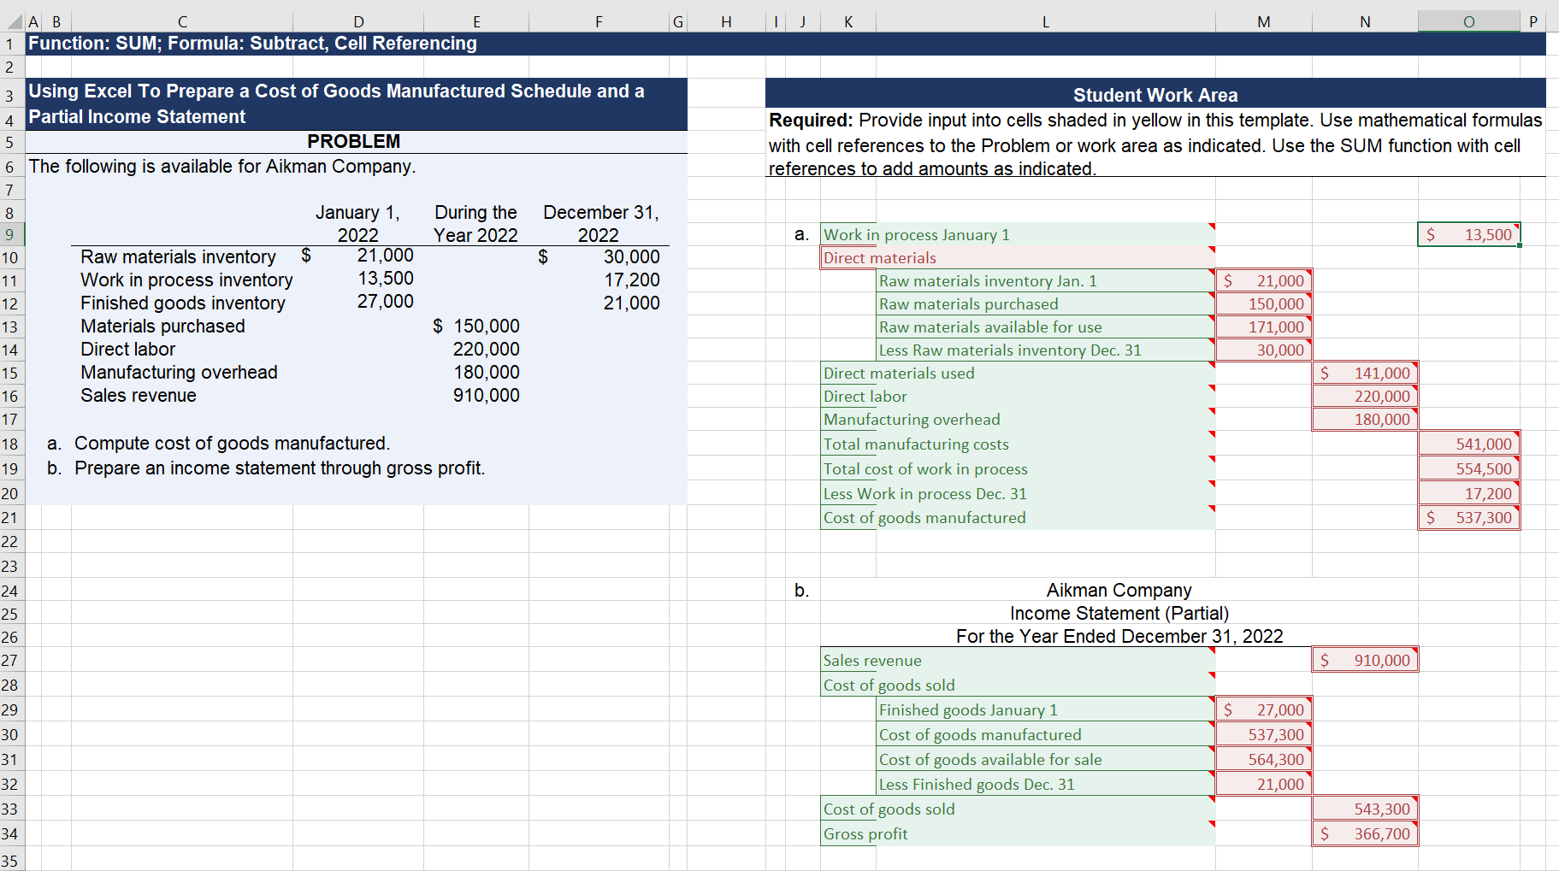Click Cost of goods manufactured 537,300 in column M

(1263, 734)
